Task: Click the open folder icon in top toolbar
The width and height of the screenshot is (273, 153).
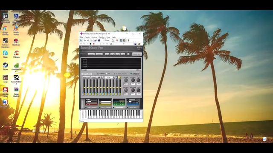Action: [x=96, y=40]
